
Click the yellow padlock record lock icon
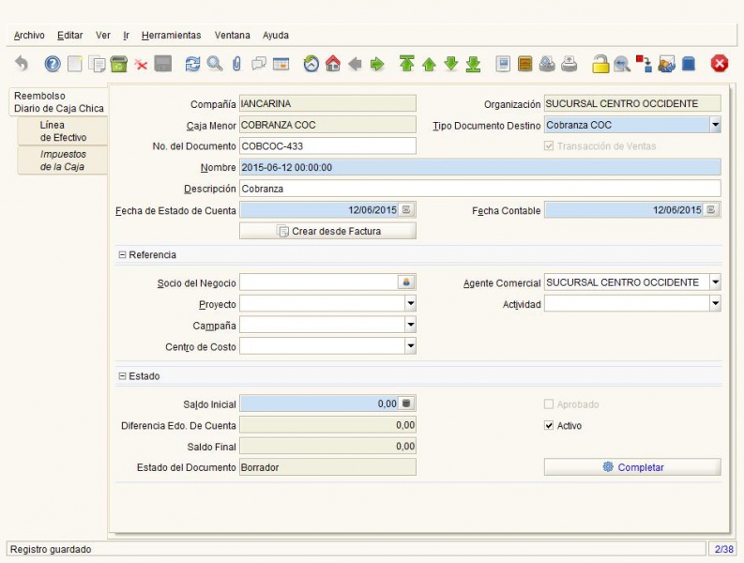(600, 64)
